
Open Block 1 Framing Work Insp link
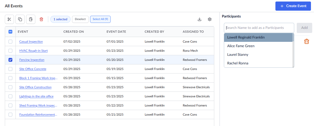click(38, 78)
